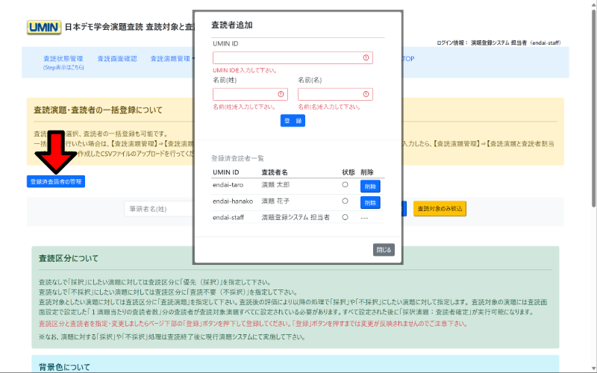Click the UMIN logo
The width and height of the screenshot is (597, 373).
pyautogui.click(x=43, y=27)
